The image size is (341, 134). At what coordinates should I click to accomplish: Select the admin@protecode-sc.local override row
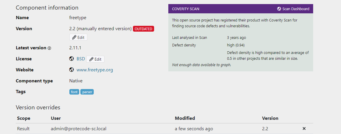coord(78,128)
